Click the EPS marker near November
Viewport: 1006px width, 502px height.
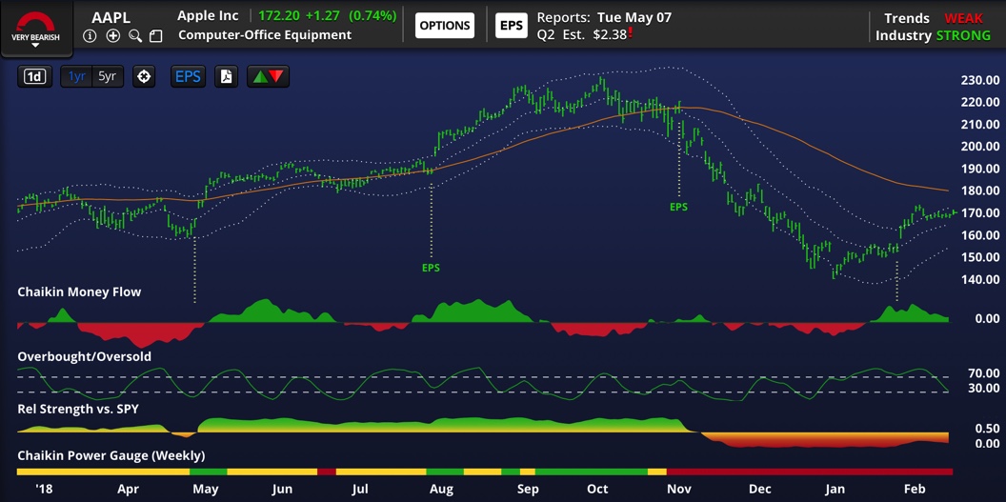click(678, 207)
